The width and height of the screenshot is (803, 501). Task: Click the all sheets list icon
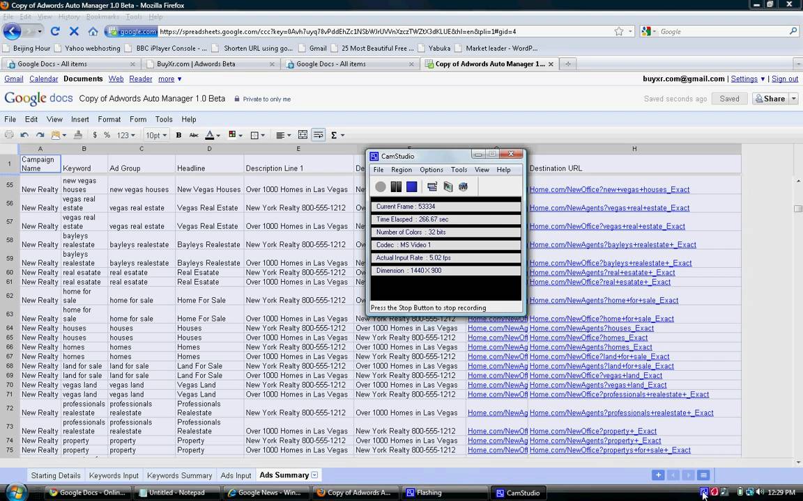pyautogui.click(x=703, y=475)
